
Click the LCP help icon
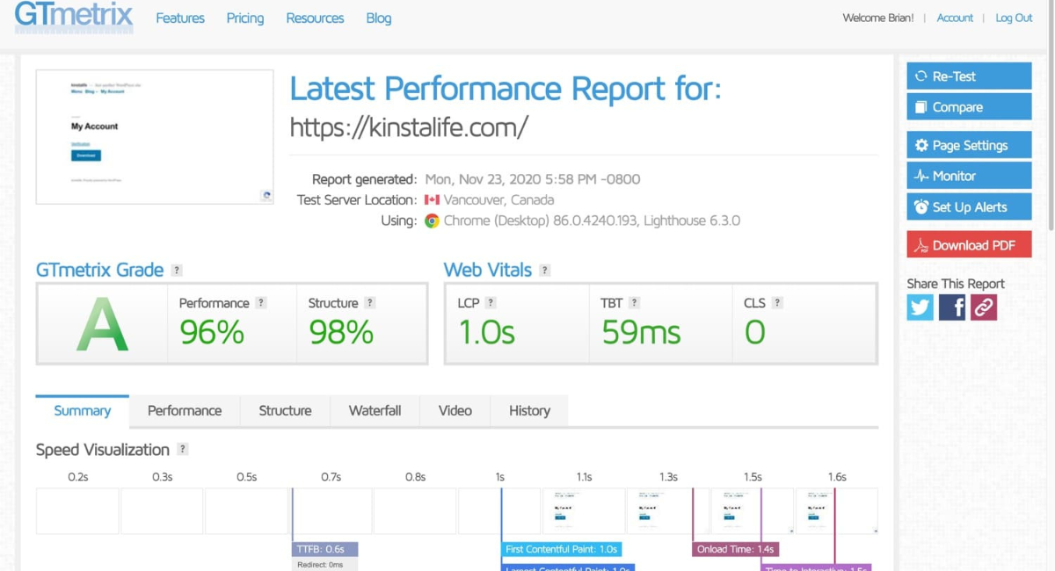tap(491, 302)
